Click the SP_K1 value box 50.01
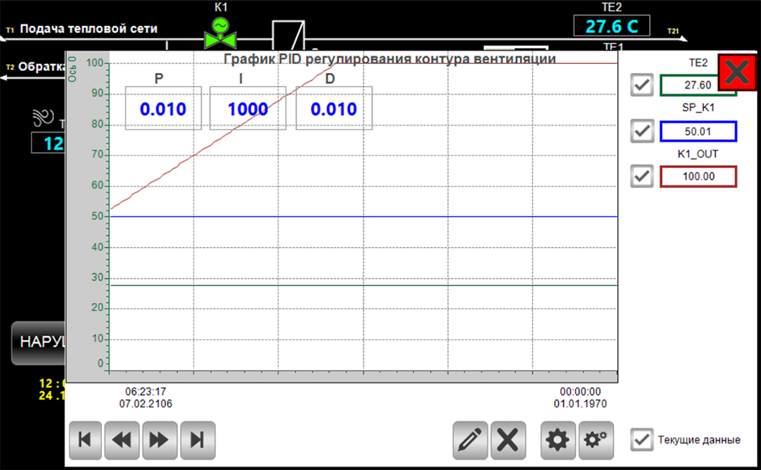Viewport: 761px width, 470px height. coord(698,131)
